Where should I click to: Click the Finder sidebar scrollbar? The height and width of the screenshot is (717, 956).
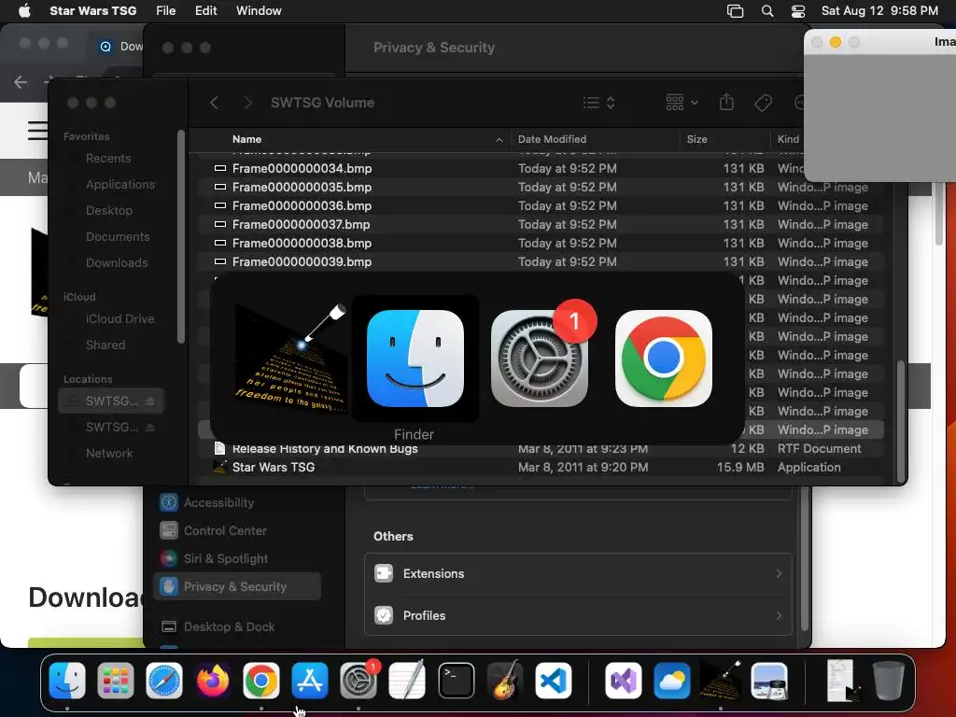click(x=180, y=236)
